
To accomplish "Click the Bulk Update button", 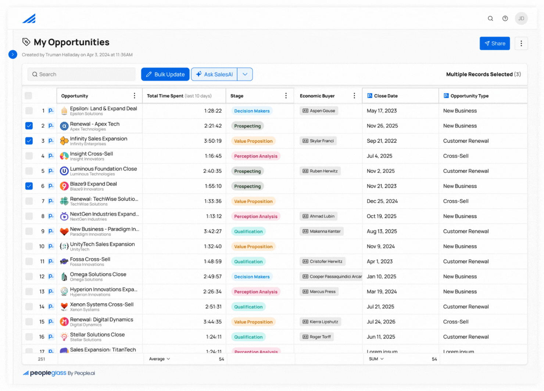I will click(165, 74).
